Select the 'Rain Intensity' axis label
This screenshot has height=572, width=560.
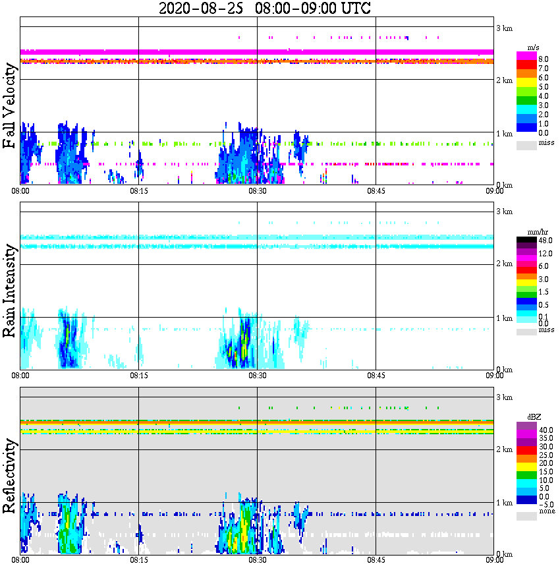click(x=10, y=291)
